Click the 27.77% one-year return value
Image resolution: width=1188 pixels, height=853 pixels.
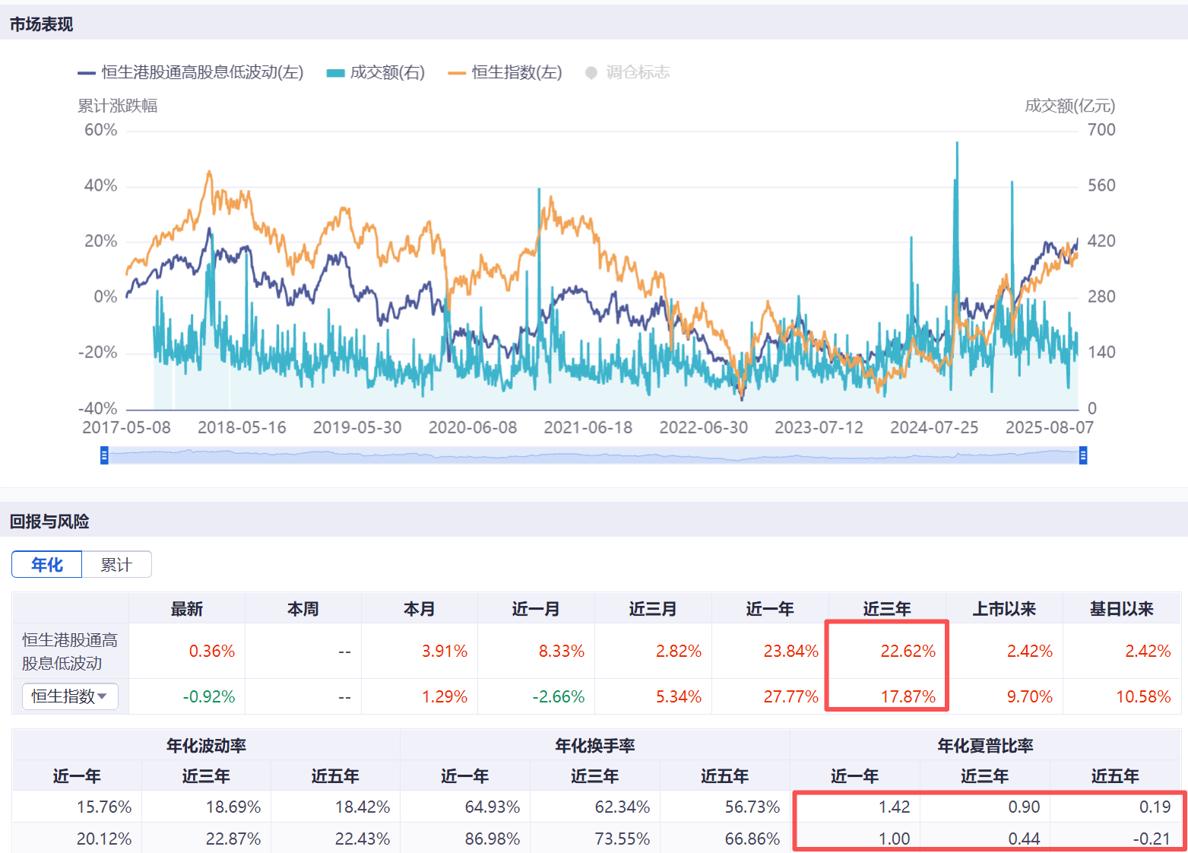790,696
